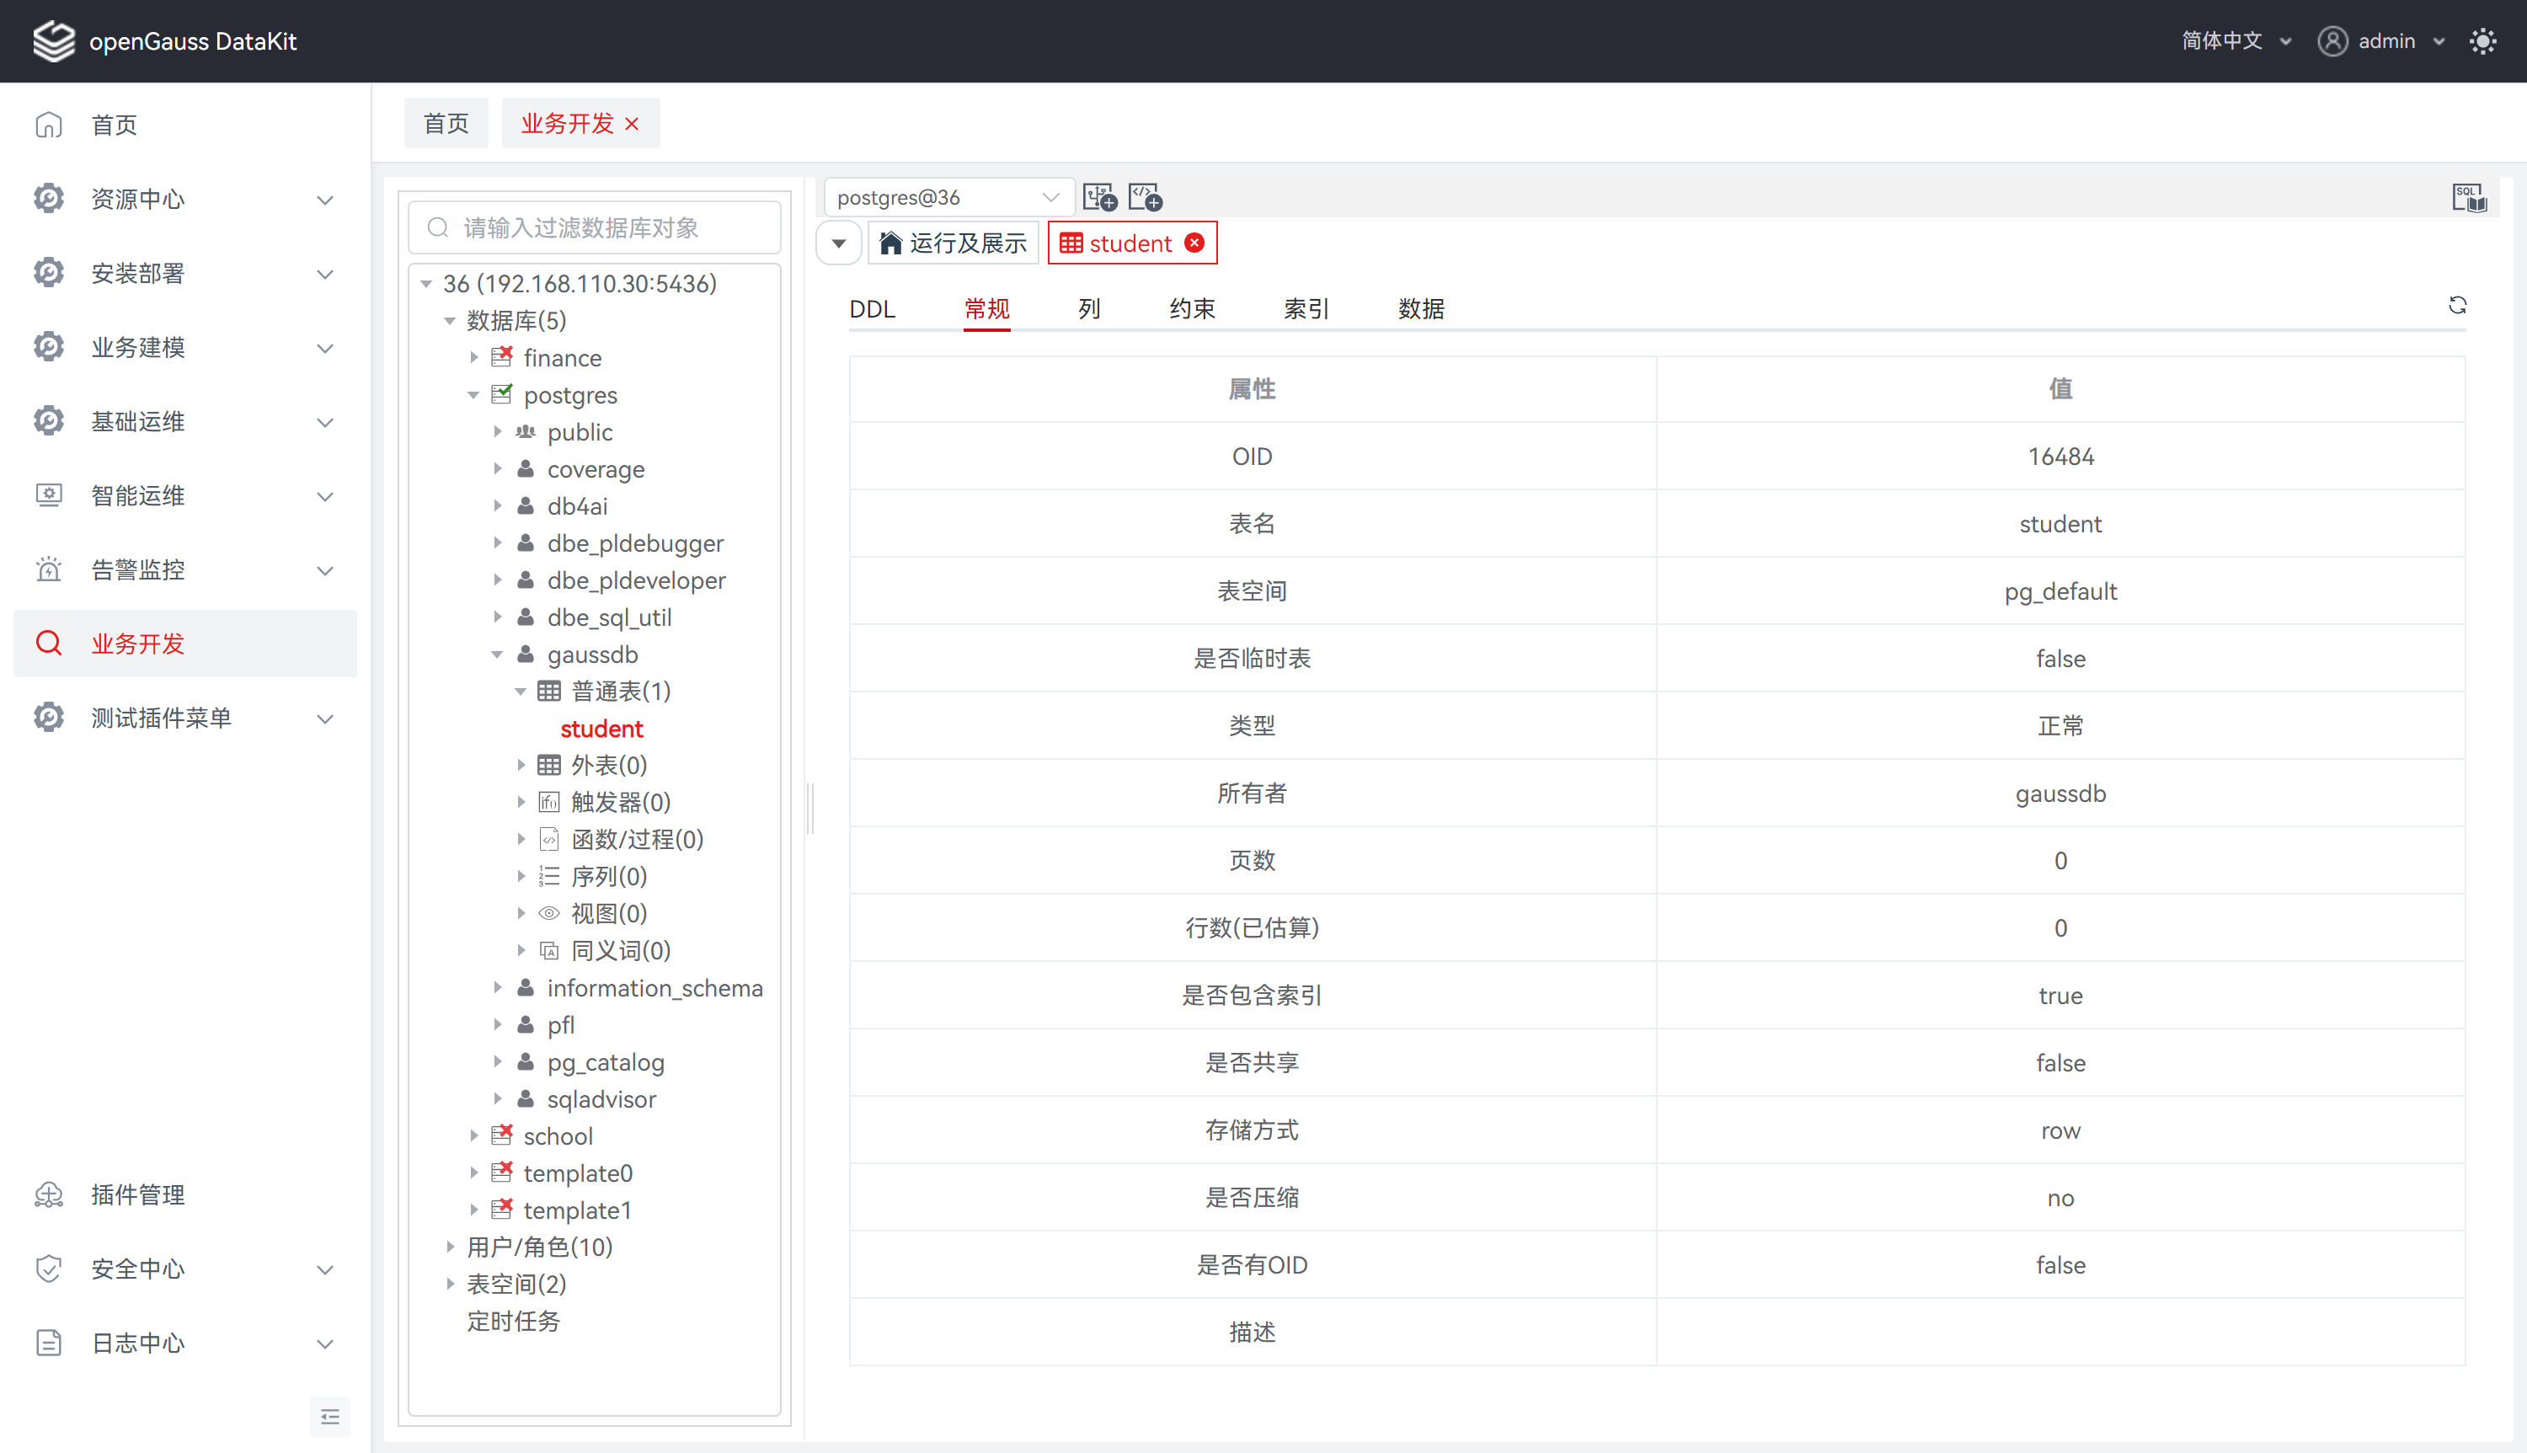Image resolution: width=2527 pixels, height=1453 pixels.
Task: Close the student table tab
Action: 1194,243
